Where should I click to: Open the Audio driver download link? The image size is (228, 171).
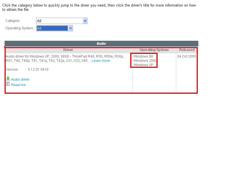coord(20,80)
